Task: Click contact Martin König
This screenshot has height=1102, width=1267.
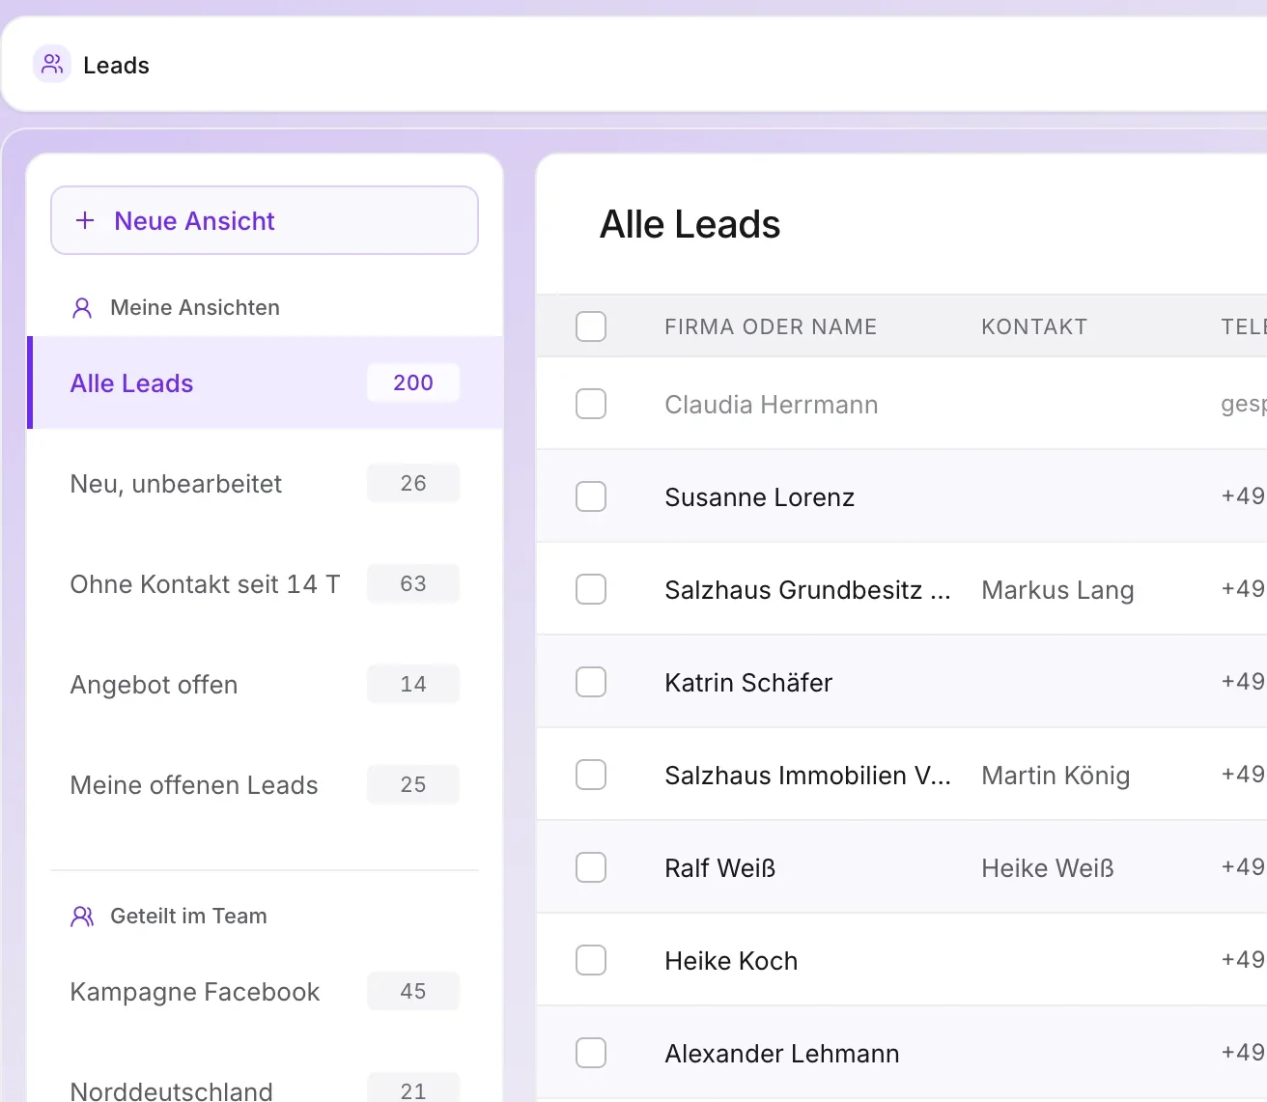Action: 1056,775
